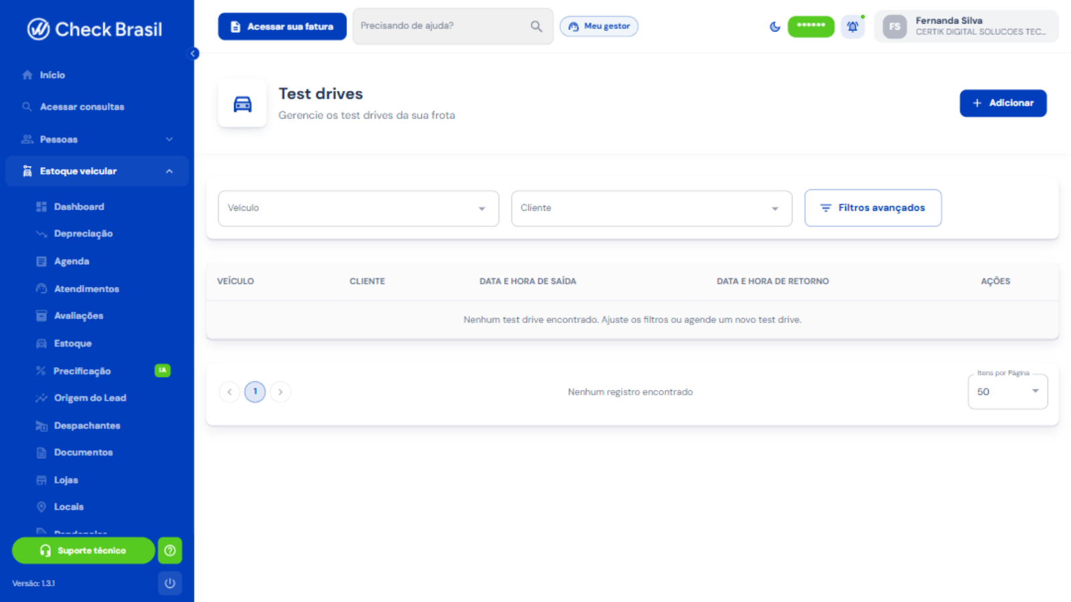Click the search magnifier icon
The height and width of the screenshot is (602, 1071).
536,26
